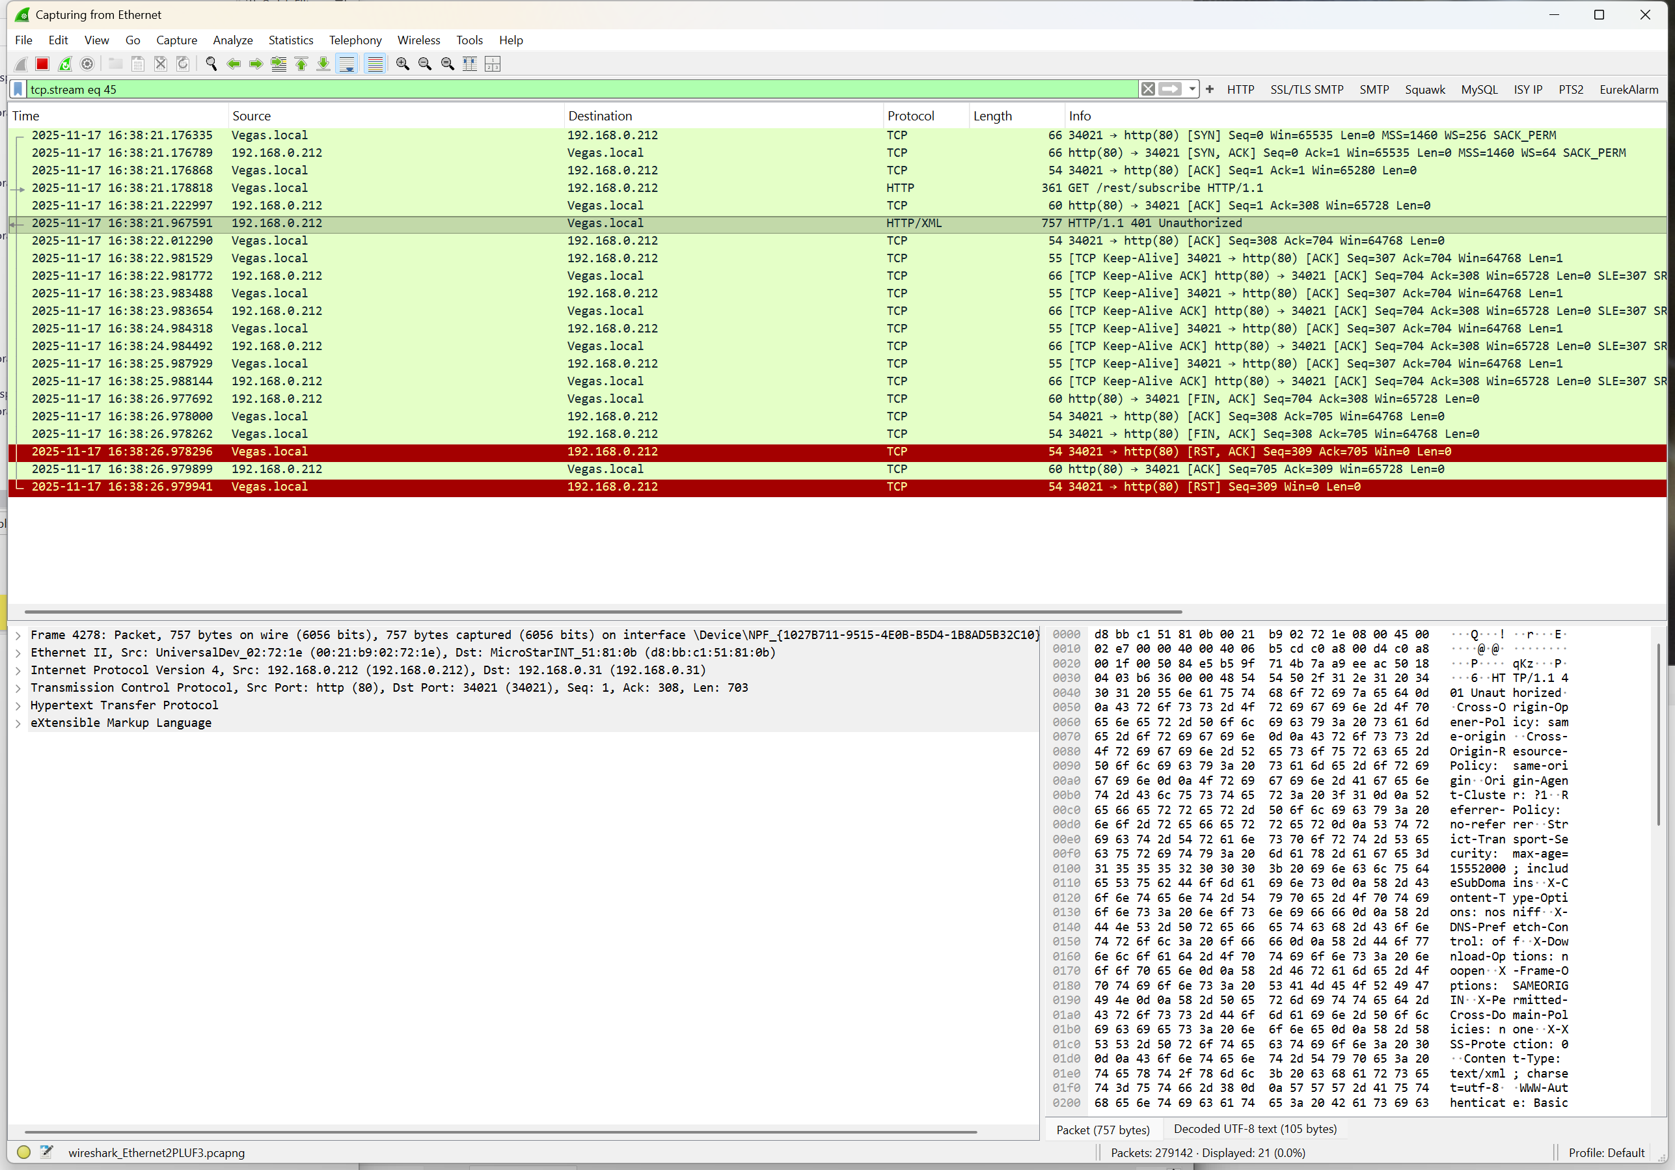Expand Hypertext Transfer Protocol tree item
Image resolution: width=1675 pixels, height=1170 pixels.
click(18, 705)
